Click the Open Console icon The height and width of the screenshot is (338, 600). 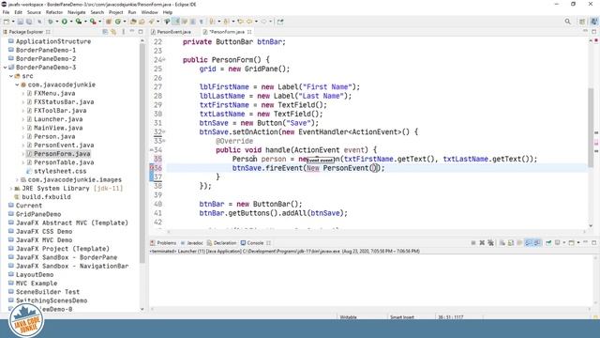(571, 242)
